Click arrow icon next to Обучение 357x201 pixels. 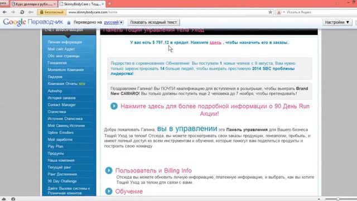pos(109,191)
